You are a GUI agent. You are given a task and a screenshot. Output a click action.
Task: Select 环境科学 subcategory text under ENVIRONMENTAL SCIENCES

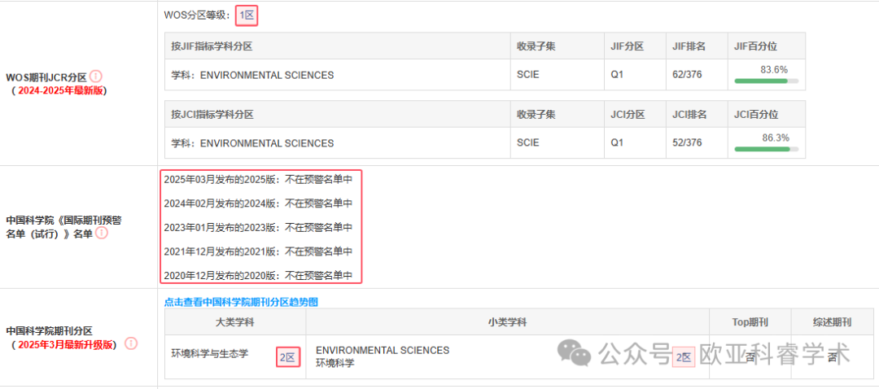(x=335, y=363)
